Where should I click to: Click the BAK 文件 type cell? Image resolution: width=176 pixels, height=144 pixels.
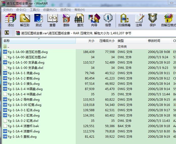(x=124, y=126)
